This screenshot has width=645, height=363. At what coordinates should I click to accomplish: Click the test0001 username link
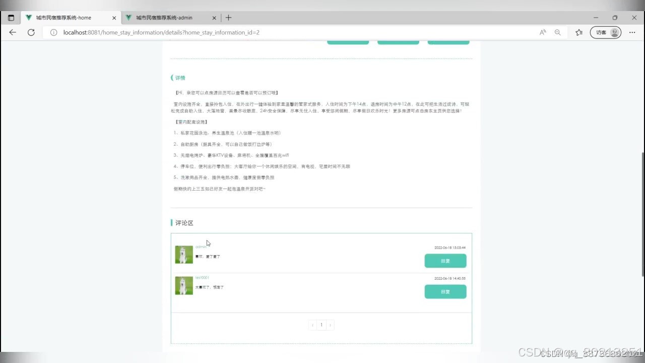pyautogui.click(x=203, y=277)
